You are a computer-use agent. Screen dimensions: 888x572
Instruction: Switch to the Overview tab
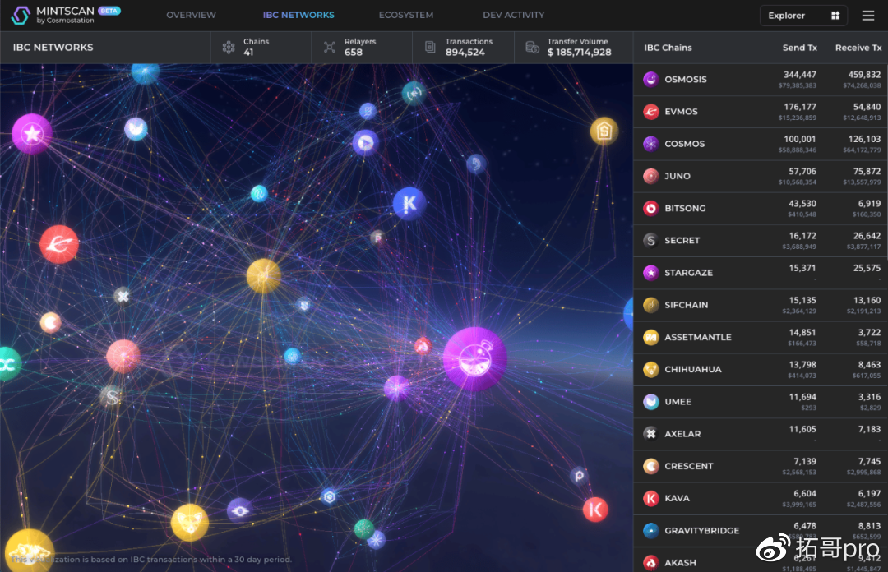click(191, 15)
